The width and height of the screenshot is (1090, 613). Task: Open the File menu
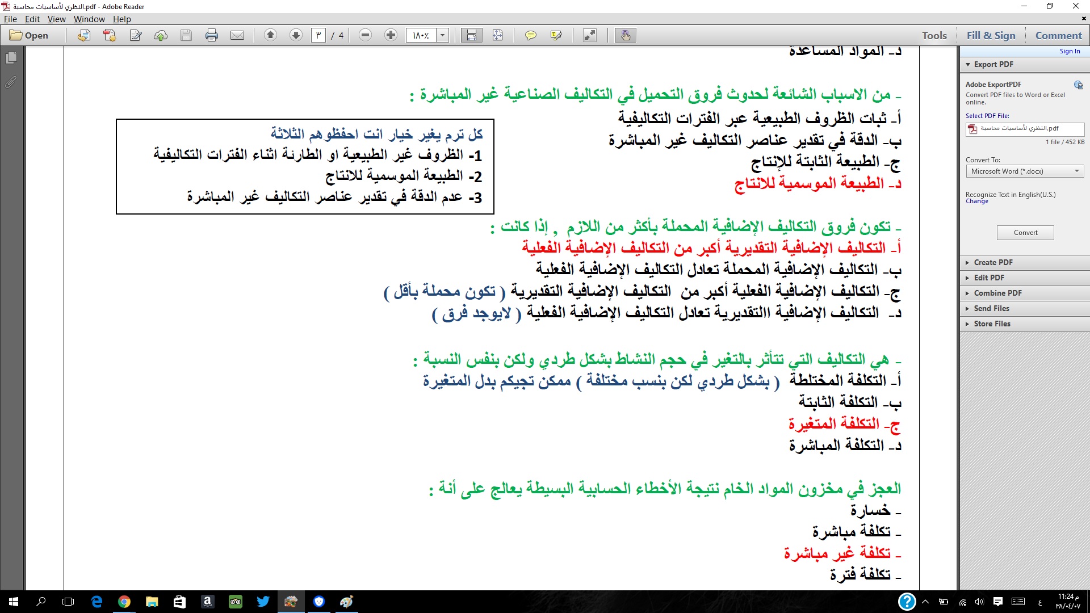pos(10,19)
